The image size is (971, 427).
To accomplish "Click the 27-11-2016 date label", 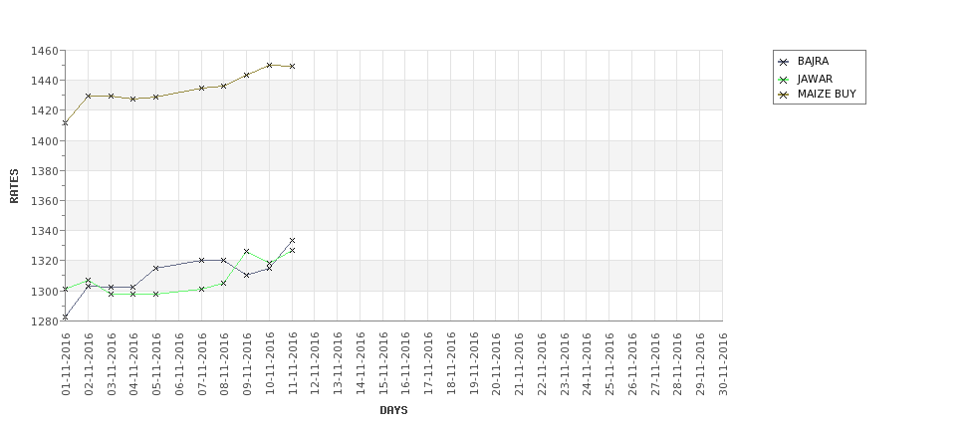I will (x=654, y=364).
